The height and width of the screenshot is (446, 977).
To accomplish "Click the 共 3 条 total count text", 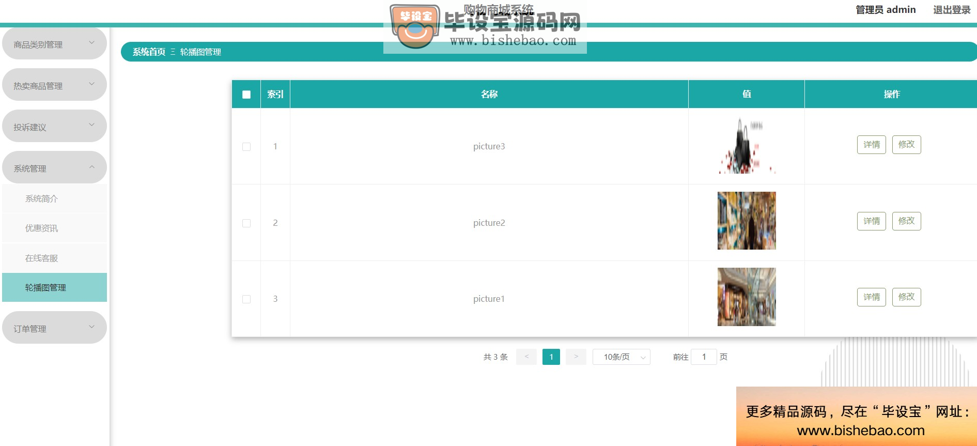I will (x=495, y=357).
